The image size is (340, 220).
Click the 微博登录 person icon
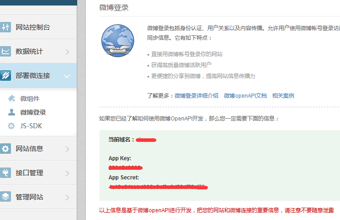[11, 112]
